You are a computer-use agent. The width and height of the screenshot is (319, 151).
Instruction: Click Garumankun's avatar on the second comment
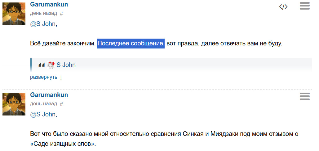click(14, 104)
